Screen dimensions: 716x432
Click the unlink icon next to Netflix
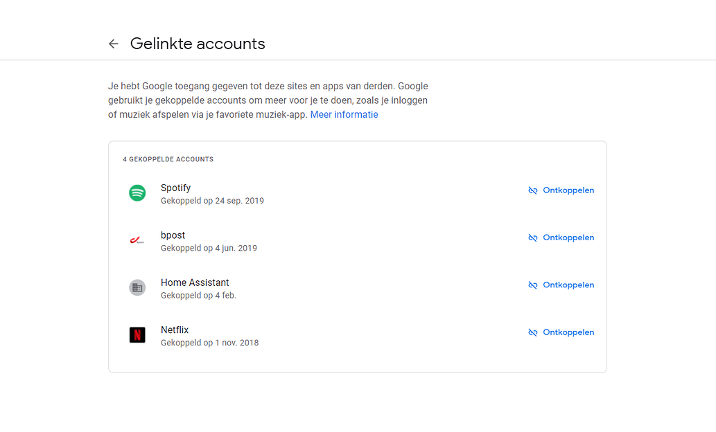[x=532, y=332]
